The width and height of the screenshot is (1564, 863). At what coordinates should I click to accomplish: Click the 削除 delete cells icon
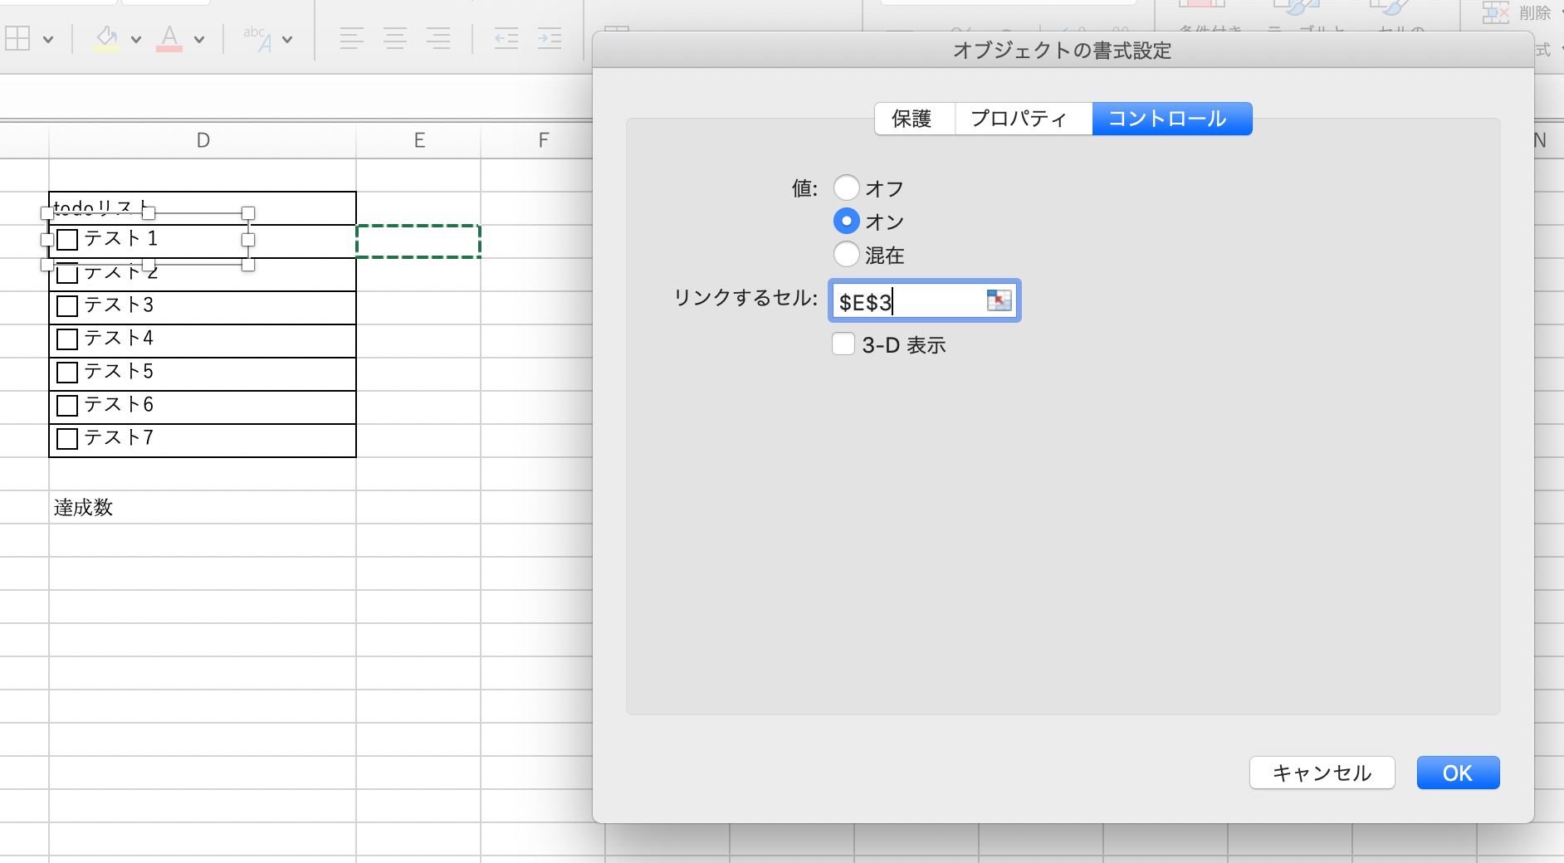(x=1496, y=13)
